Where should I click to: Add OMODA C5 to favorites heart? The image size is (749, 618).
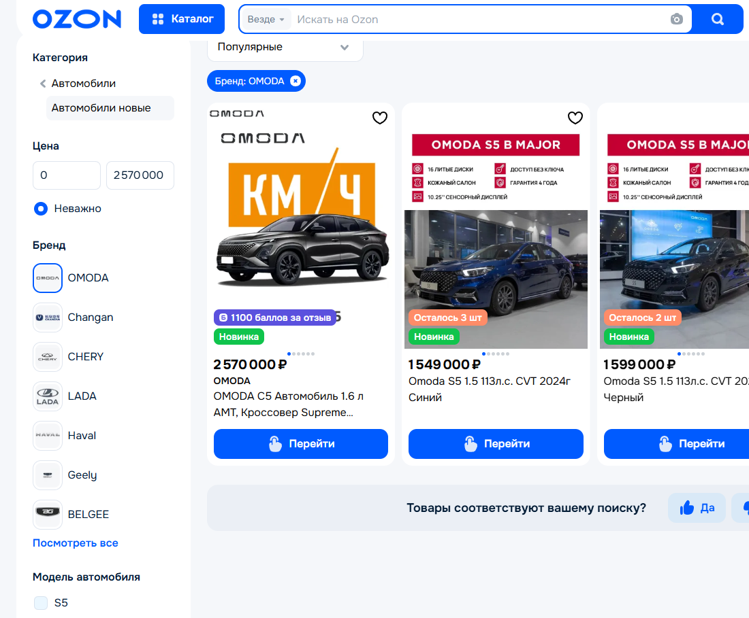tap(380, 118)
